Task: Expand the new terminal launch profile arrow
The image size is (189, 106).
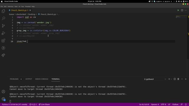Action: pos(171,79)
